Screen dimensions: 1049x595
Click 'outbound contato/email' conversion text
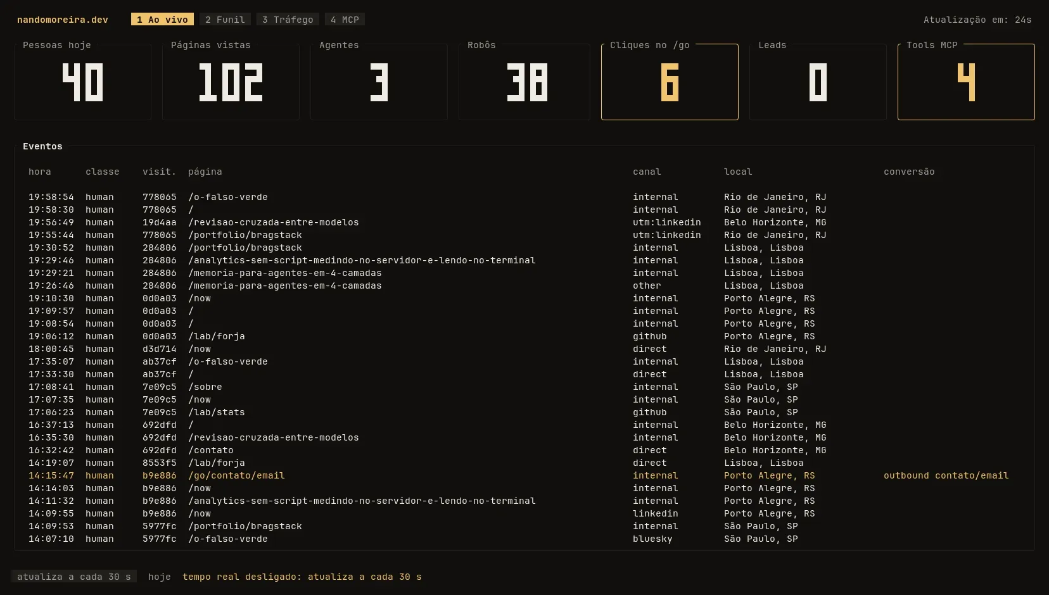pyautogui.click(x=946, y=475)
